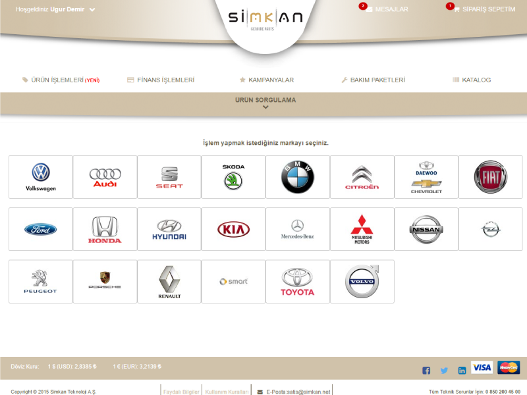Screen dimensions: 527x395
Task: Expand the Ugur Demir user dropdown
Action: [92, 10]
